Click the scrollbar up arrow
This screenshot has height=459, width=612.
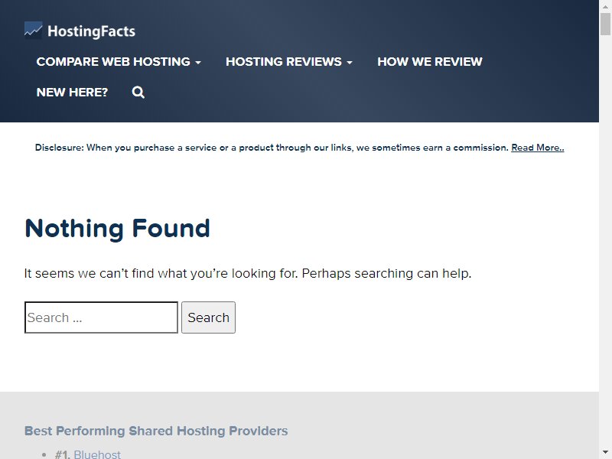click(605, 5)
